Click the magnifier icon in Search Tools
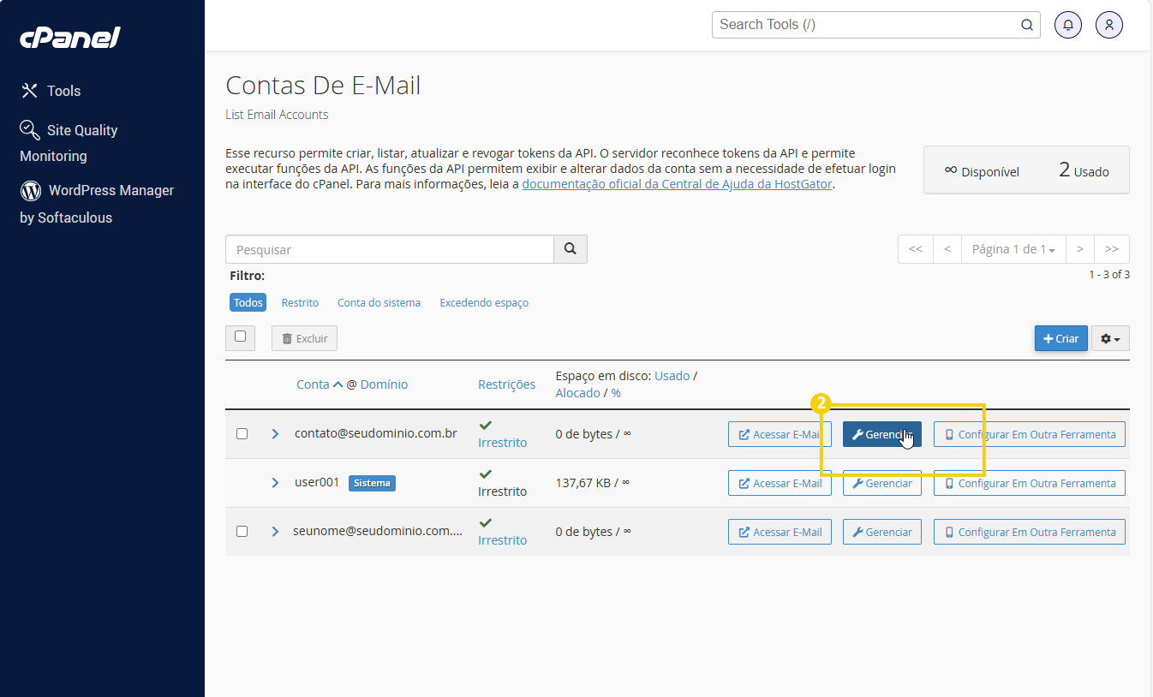The height and width of the screenshot is (697, 1153). (1027, 25)
